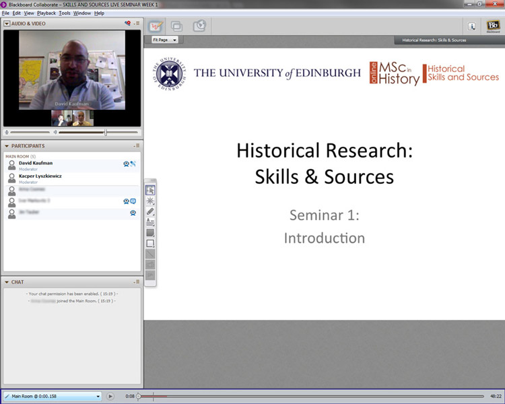Click the speaker volume slider
Image resolution: width=505 pixels, height=404 pixels.
[98, 132]
